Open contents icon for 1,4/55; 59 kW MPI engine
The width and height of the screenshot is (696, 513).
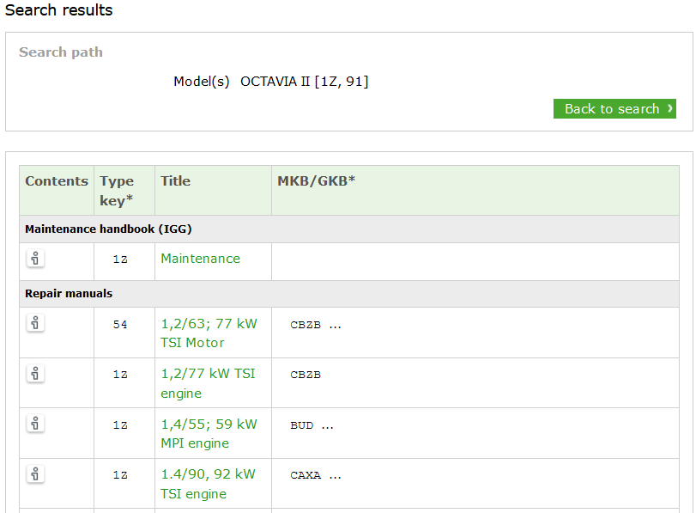click(x=35, y=424)
